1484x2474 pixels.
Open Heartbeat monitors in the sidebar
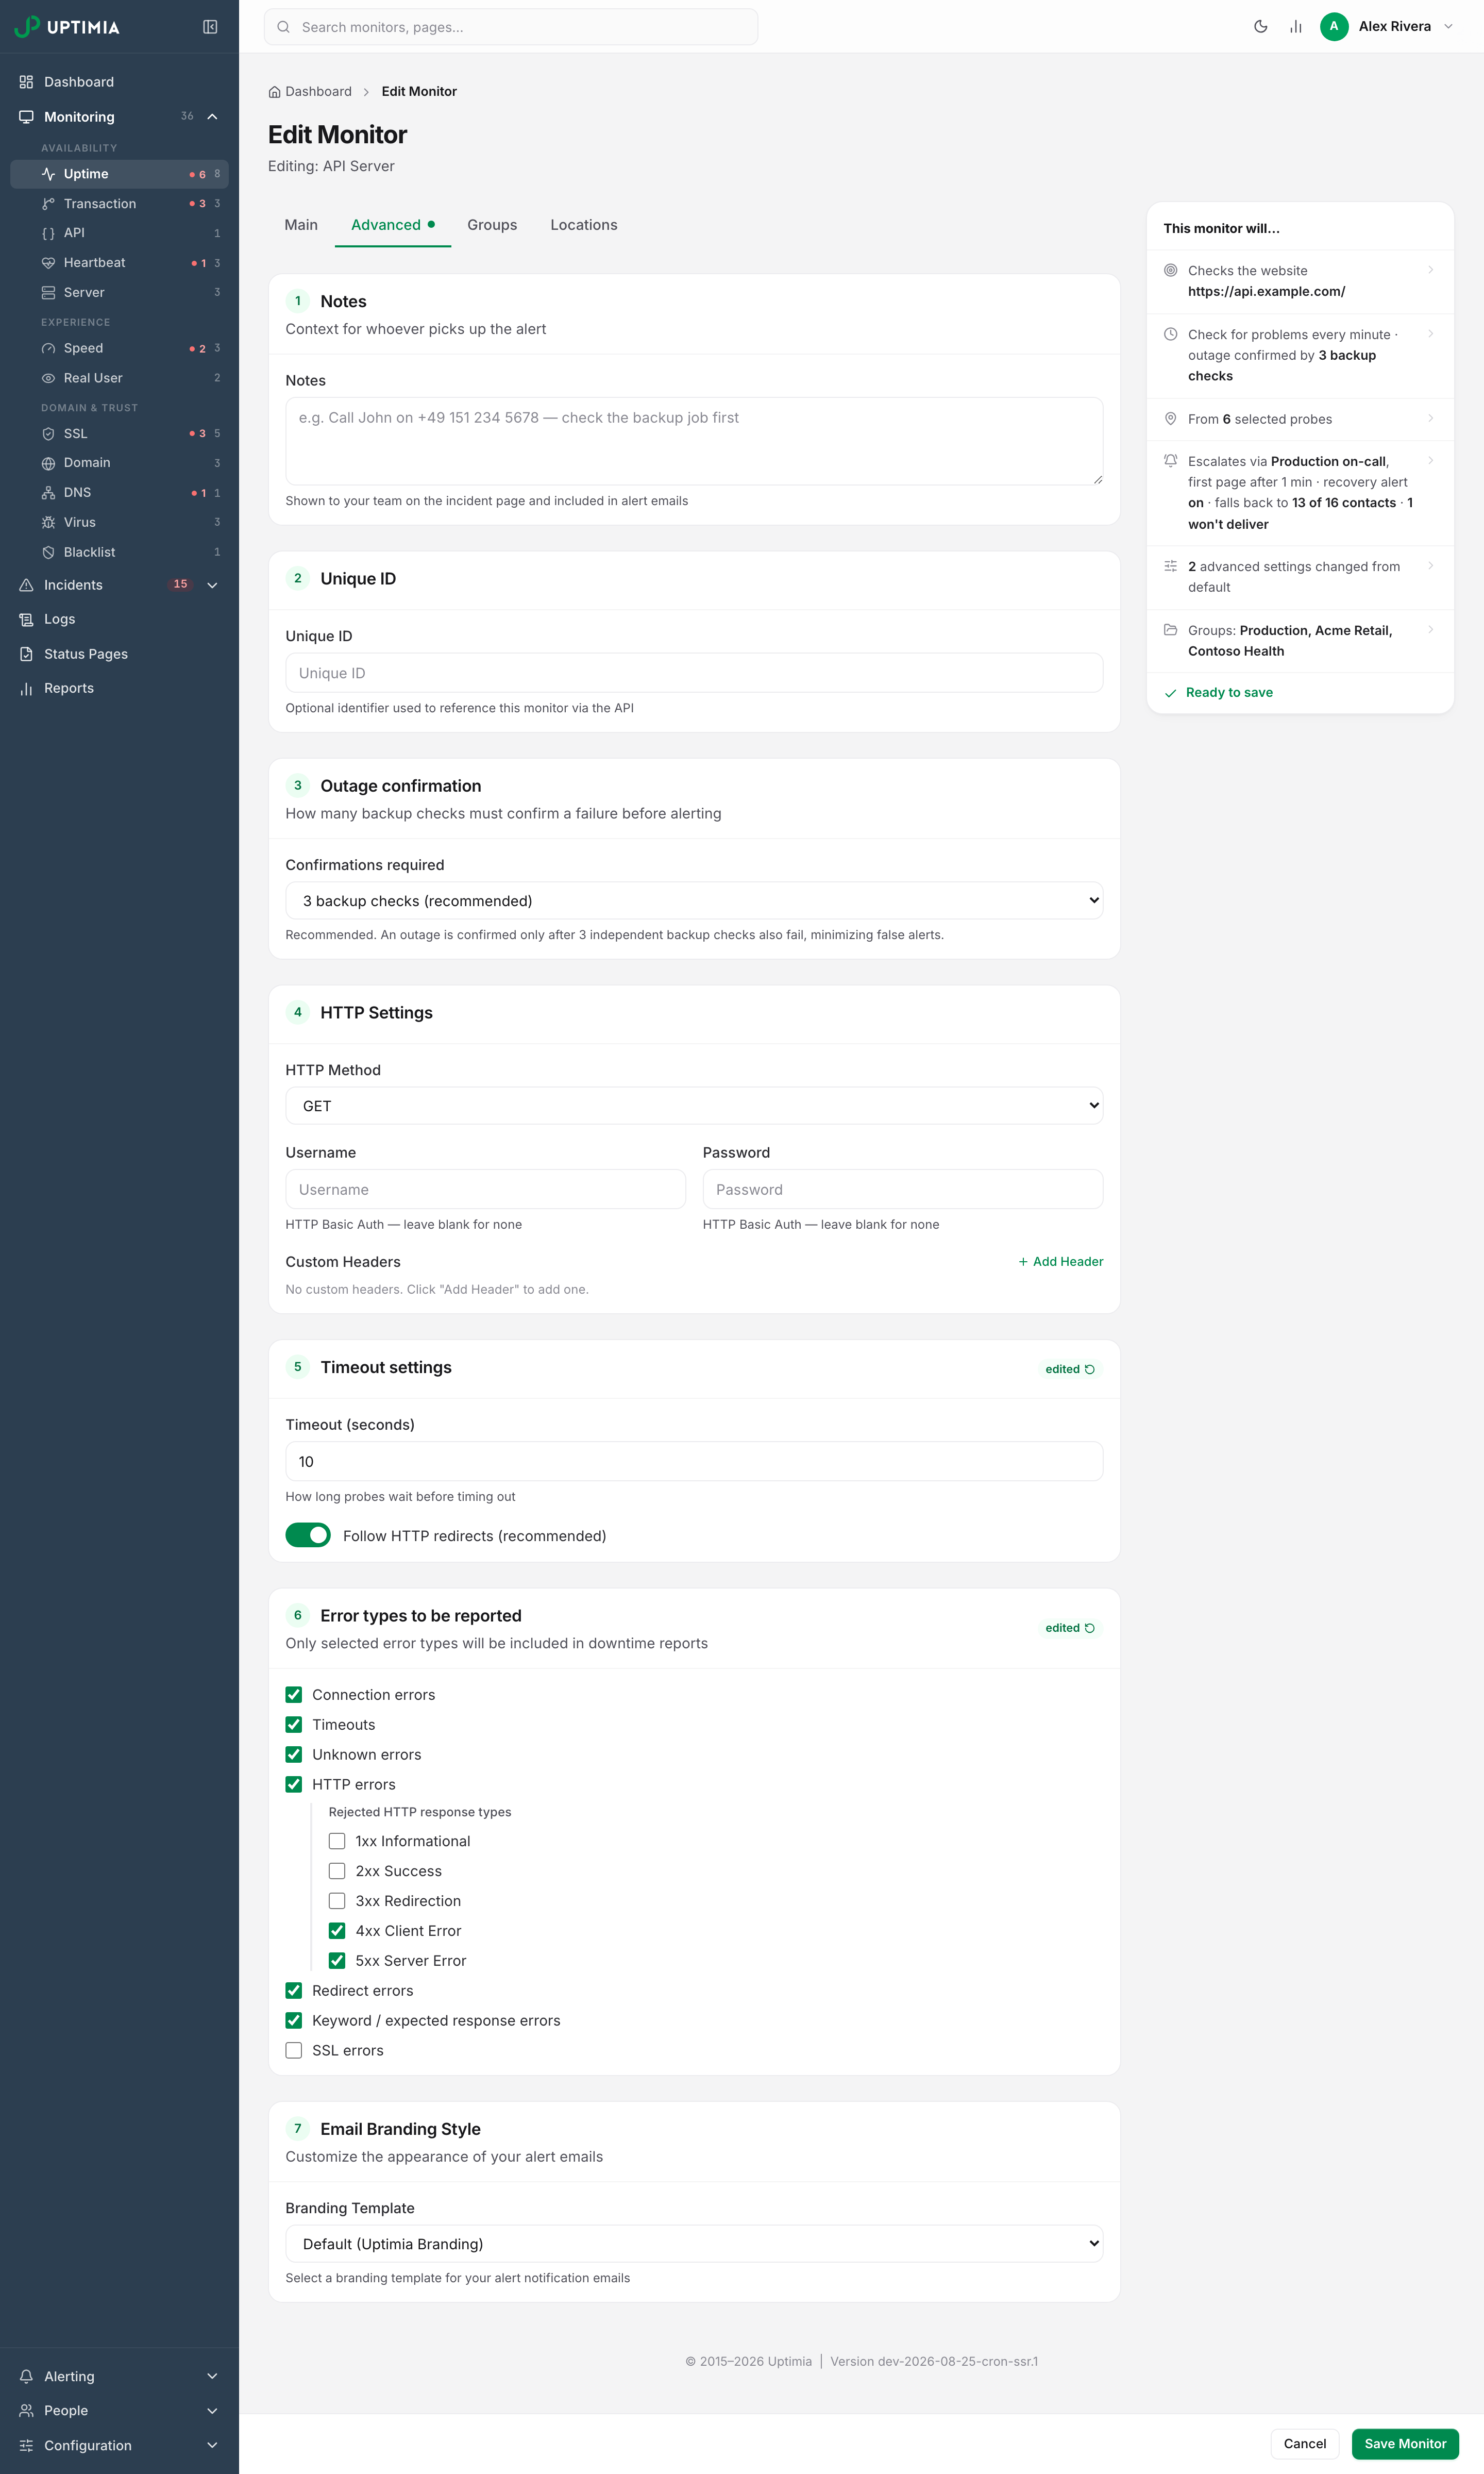click(x=119, y=263)
